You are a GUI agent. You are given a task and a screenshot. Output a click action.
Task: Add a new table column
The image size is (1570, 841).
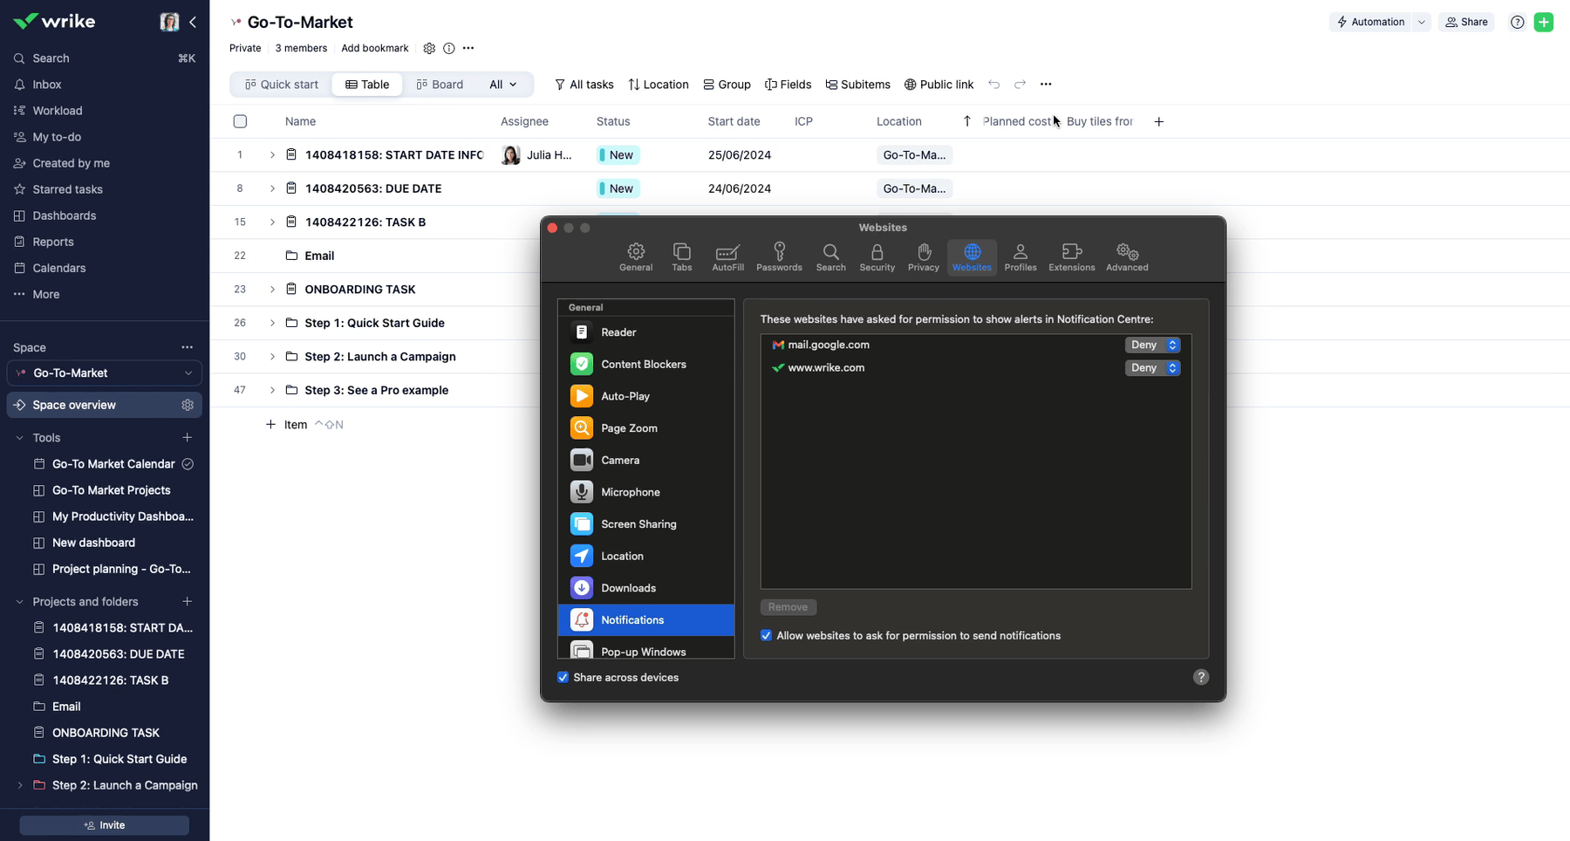tap(1158, 122)
